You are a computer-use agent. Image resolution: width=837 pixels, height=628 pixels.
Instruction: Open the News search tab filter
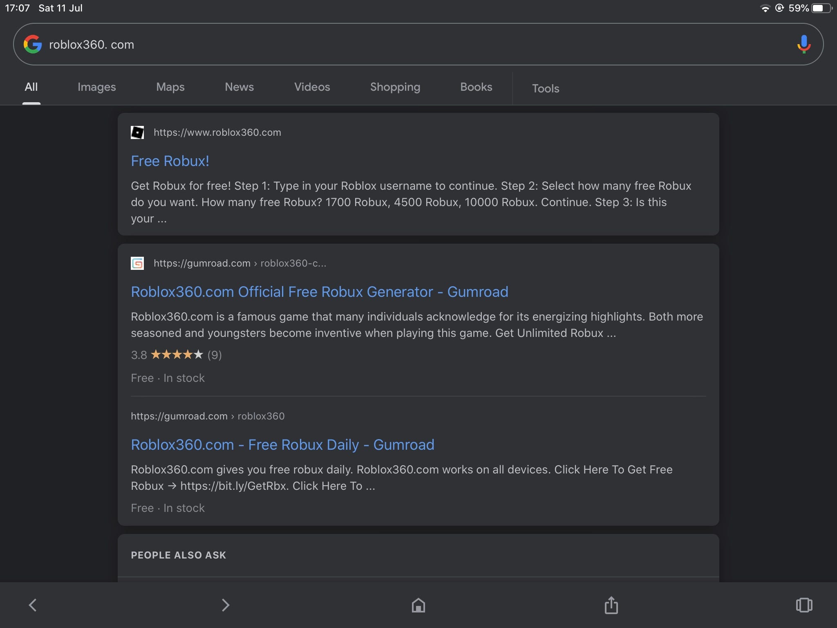click(239, 86)
